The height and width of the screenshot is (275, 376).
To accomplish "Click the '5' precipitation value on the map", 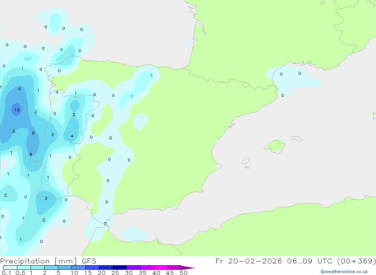I will point(14,131).
